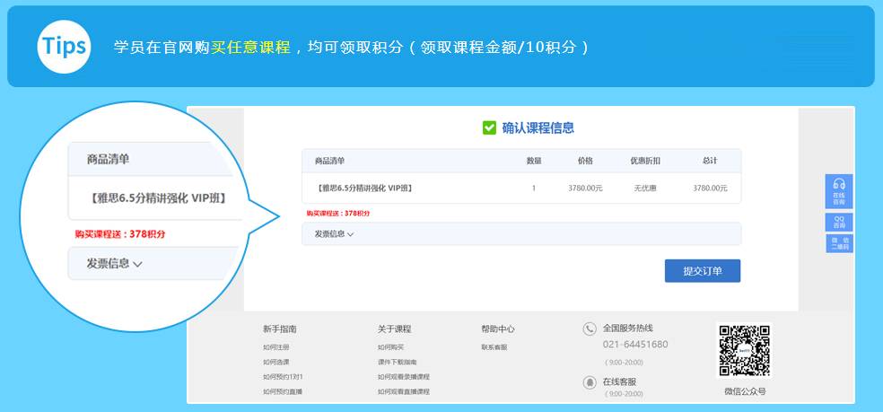Click the enlarged red 378积分 note in circle
The height and width of the screenshot is (412, 883).
(120, 234)
